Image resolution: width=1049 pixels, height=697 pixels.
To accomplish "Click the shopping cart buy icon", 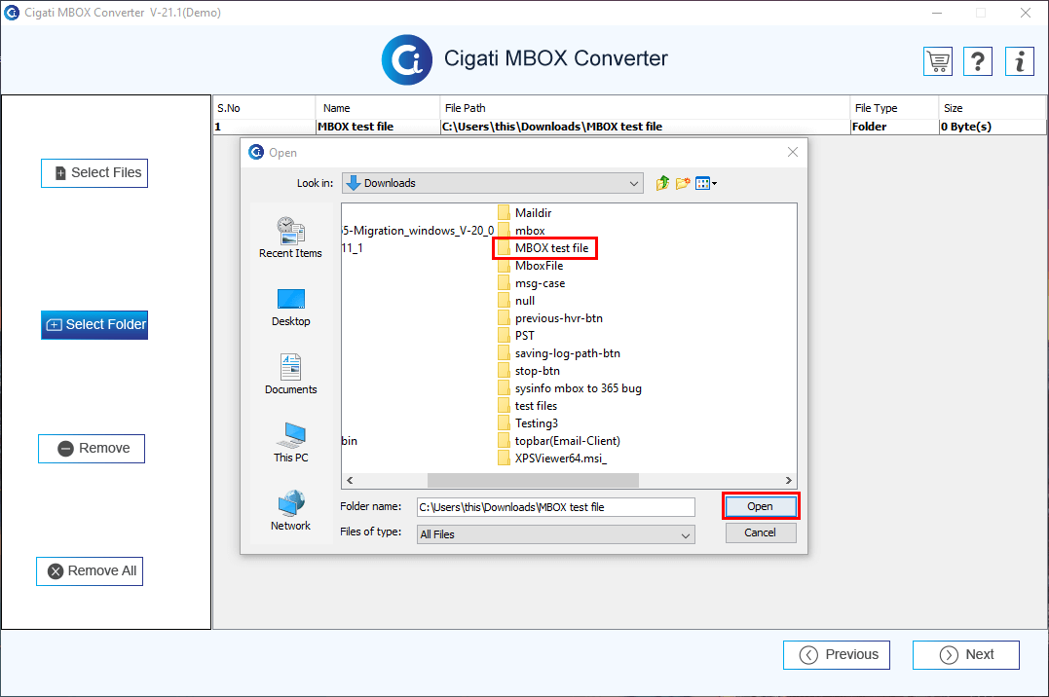I will 938,61.
